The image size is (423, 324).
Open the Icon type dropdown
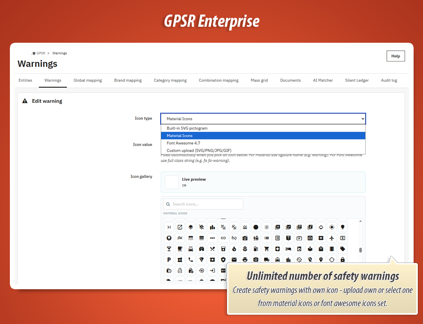point(263,119)
